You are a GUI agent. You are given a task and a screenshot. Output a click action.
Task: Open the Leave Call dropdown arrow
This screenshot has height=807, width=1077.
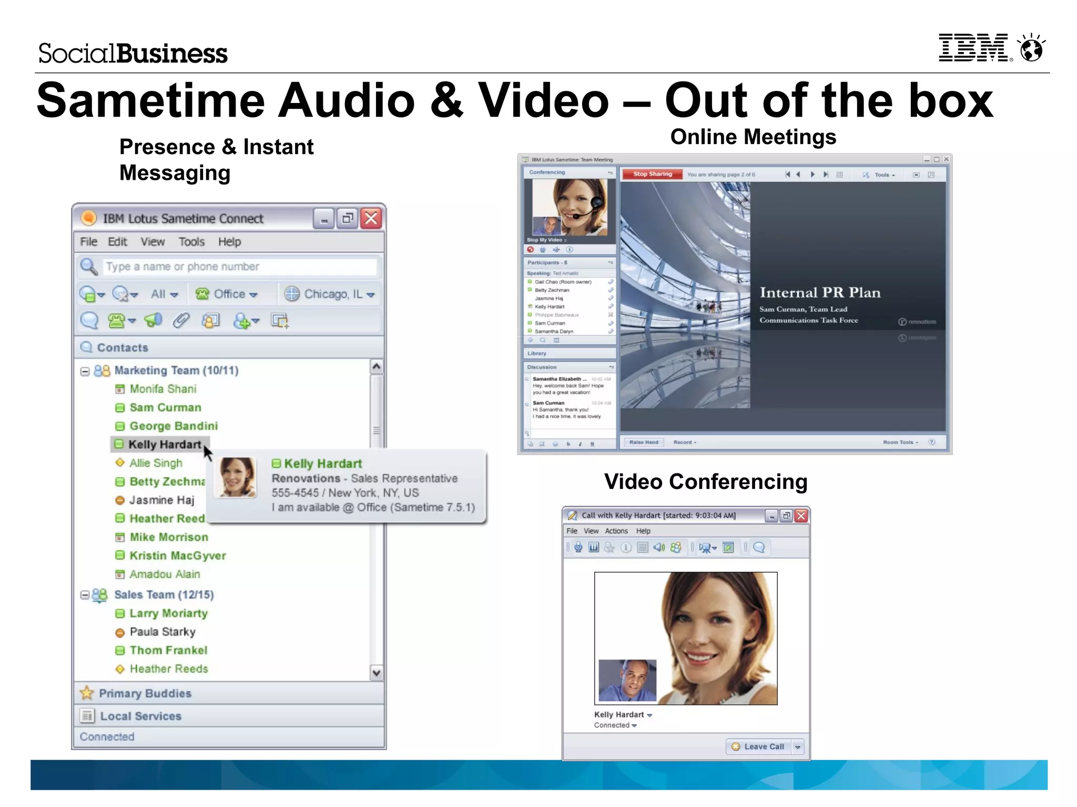[798, 747]
